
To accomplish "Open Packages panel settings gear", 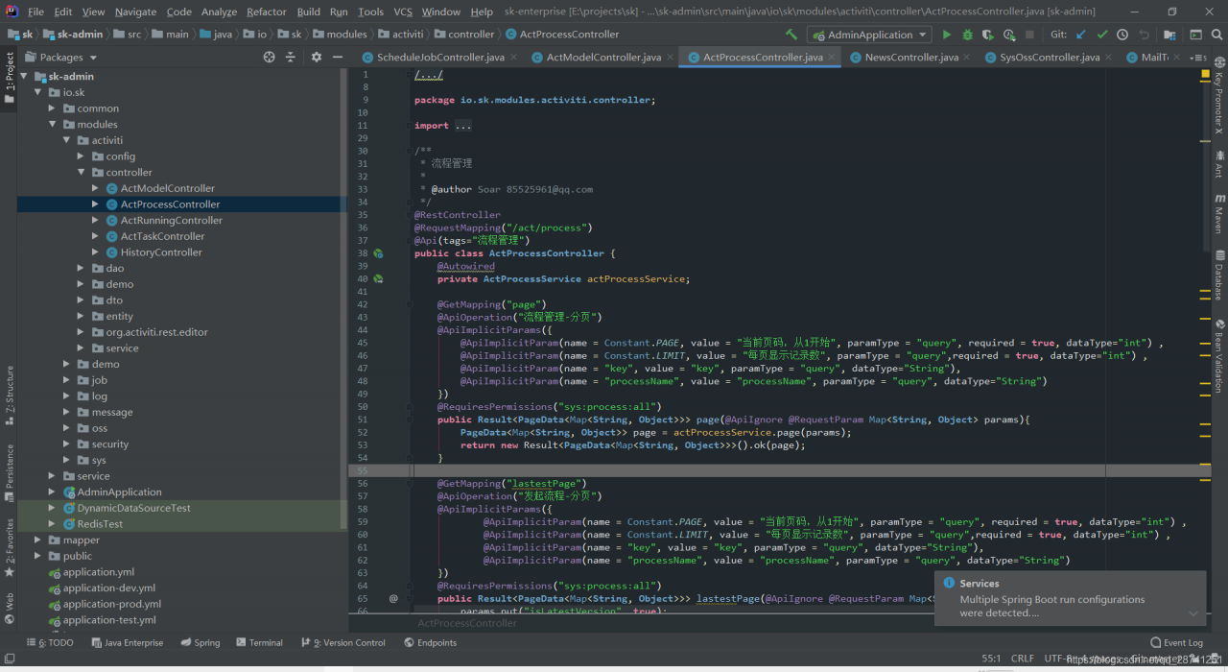I will coord(317,58).
